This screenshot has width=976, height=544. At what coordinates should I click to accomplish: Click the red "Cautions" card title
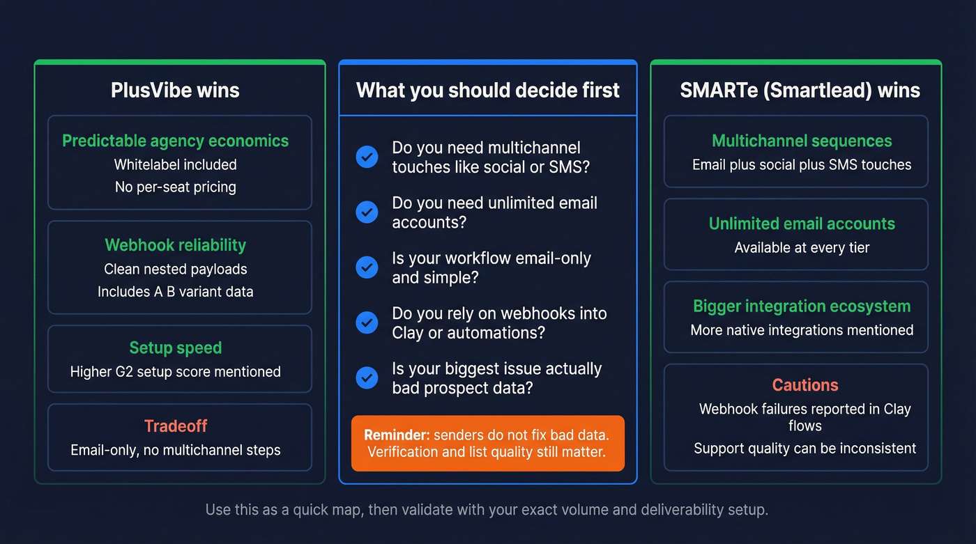pyautogui.click(x=805, y=385)
